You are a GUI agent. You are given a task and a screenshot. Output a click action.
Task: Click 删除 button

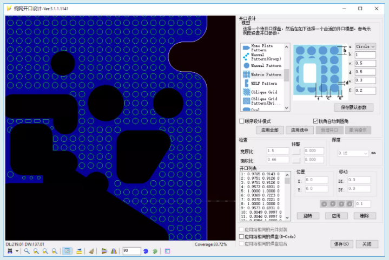pos(365,216)
